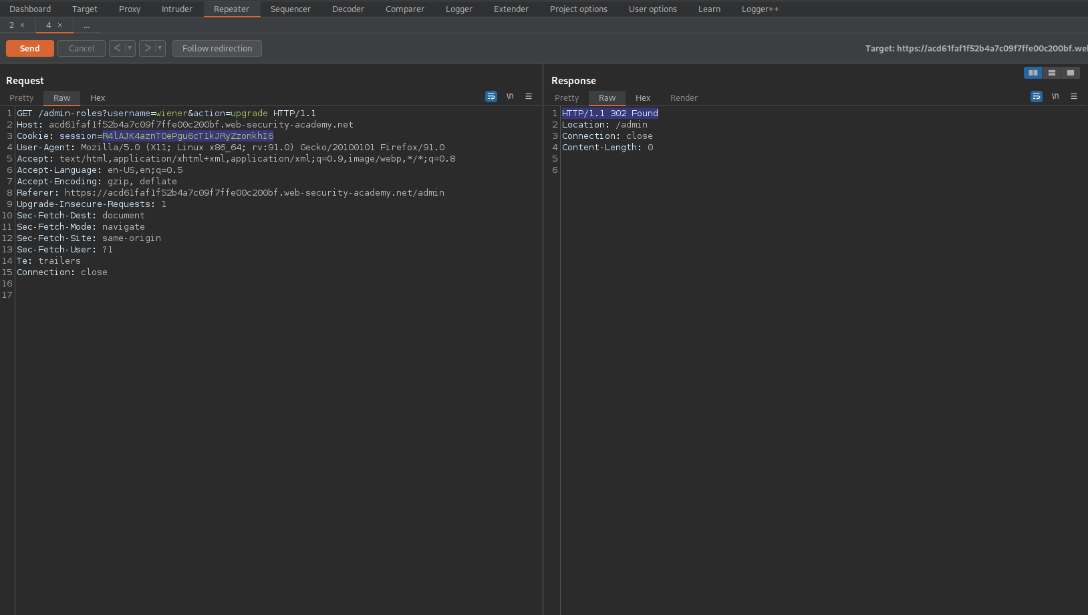Select Repeater request tab 4

[48, 25]
